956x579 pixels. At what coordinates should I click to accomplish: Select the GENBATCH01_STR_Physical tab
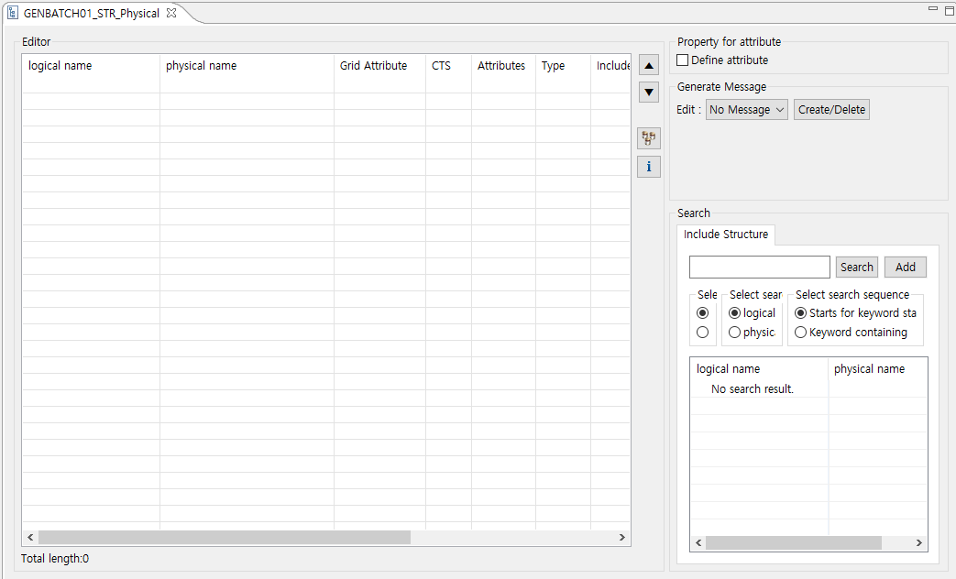91,14
